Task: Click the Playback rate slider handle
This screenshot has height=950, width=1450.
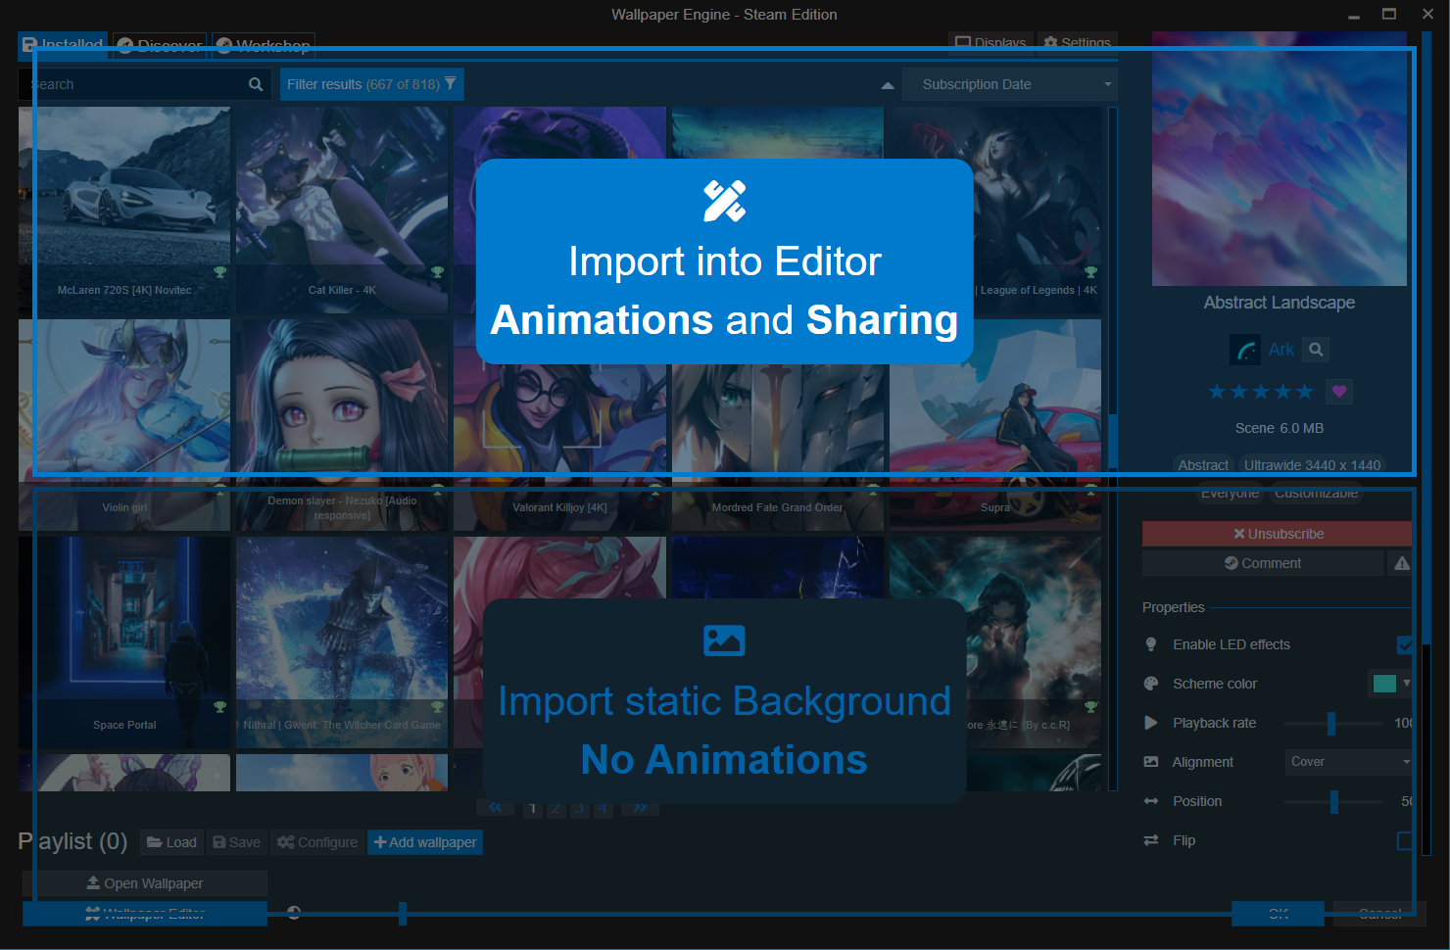Action: pyautogui.click(x=1330, y=723)
